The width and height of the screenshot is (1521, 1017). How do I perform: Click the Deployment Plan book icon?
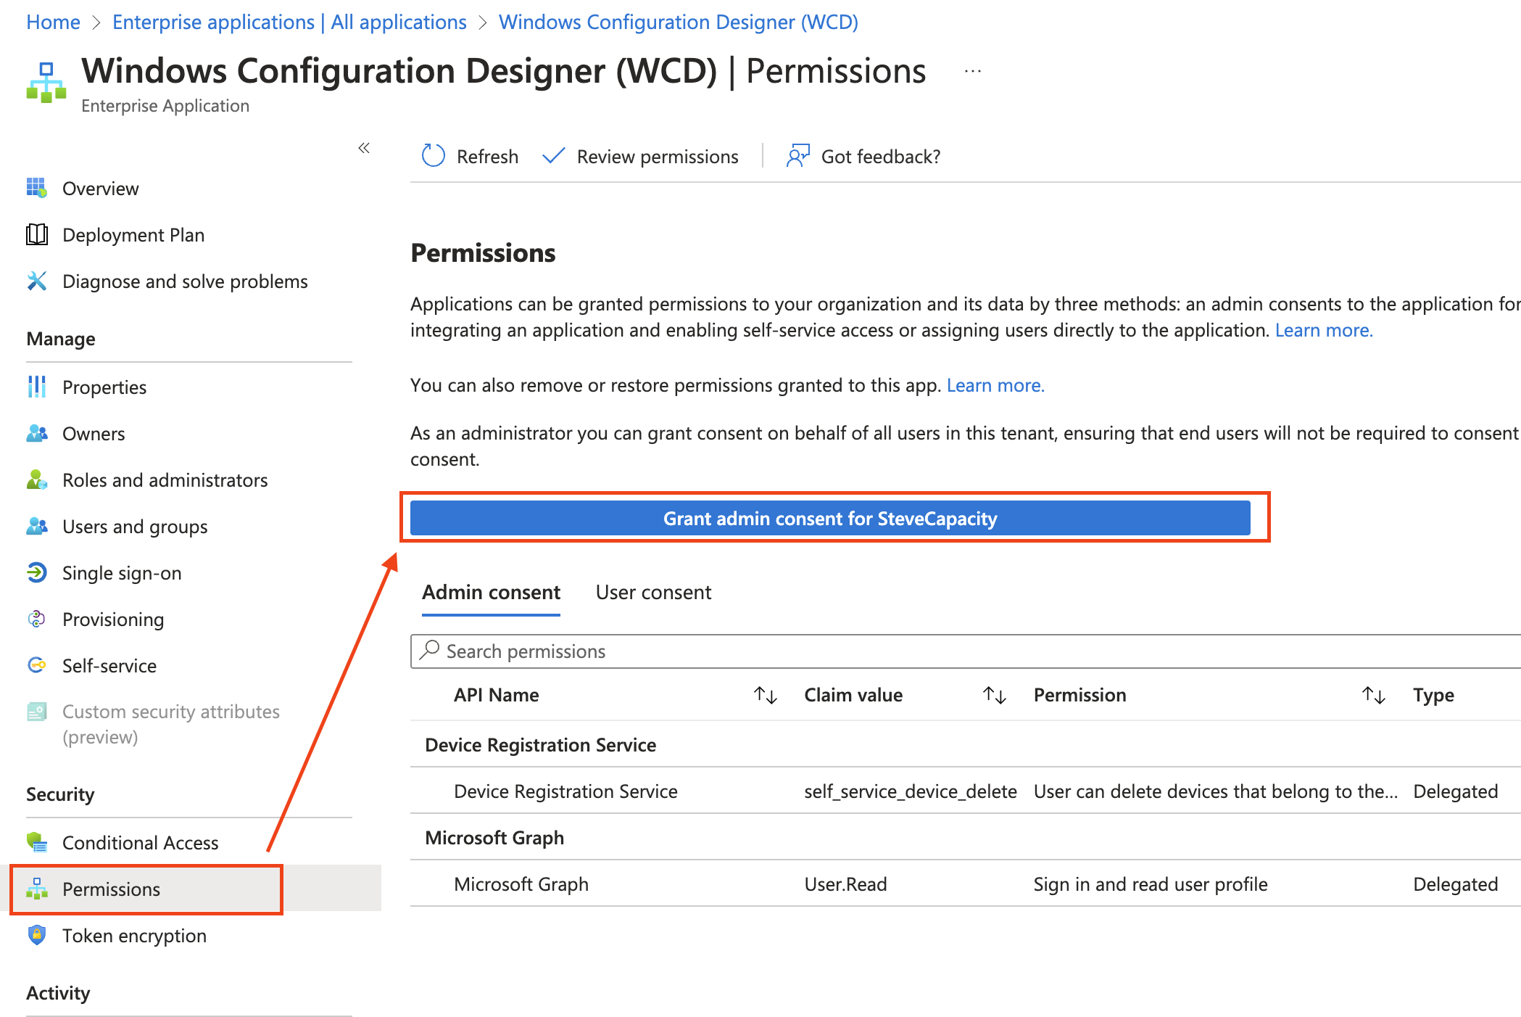tap(37, 234)
